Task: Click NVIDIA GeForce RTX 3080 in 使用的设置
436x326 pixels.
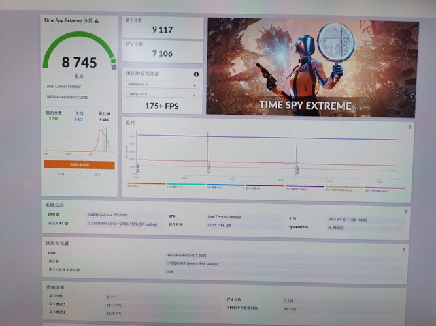Action: [186, 255]
